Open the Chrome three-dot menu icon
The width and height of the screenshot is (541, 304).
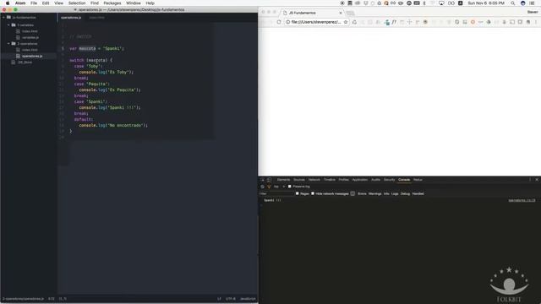(x=536, y=22)
